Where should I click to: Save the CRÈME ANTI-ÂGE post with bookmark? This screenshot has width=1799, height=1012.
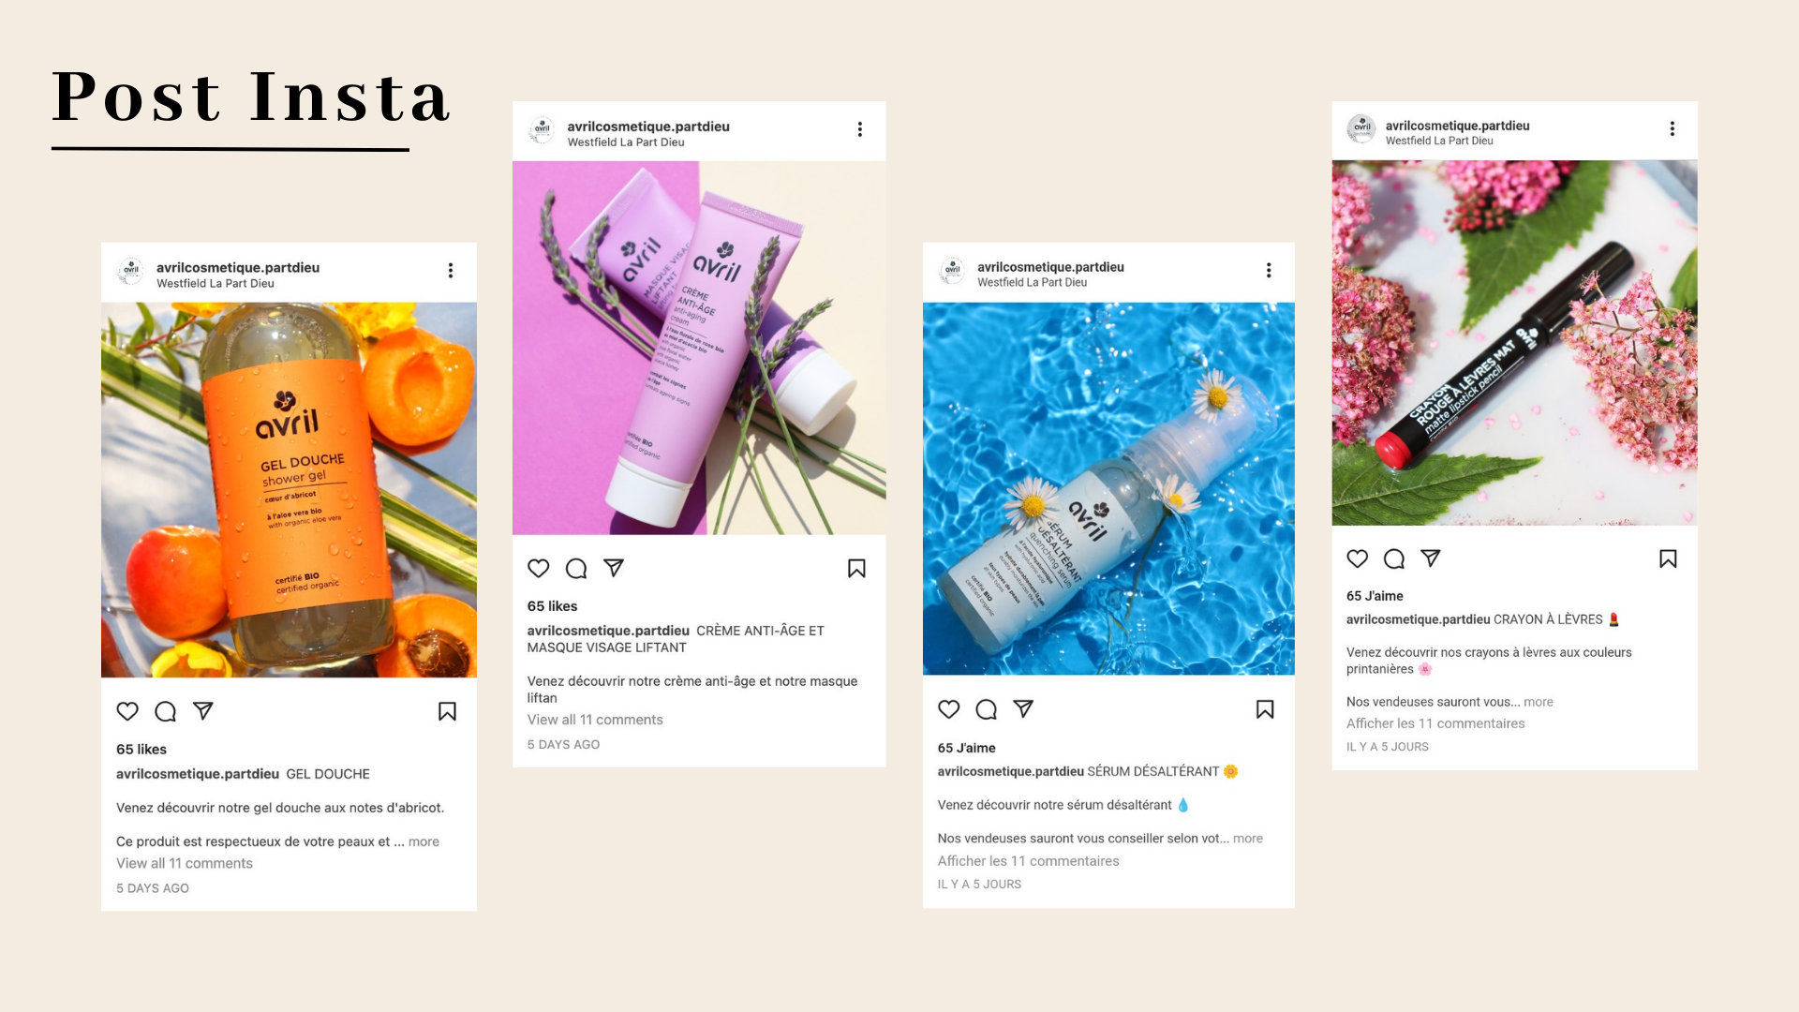pyautogui.click(x=856, y=568)
